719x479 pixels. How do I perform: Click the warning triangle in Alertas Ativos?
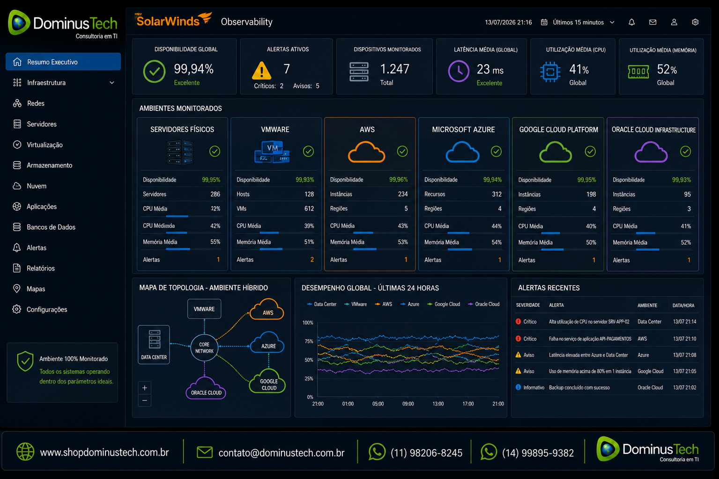pyautogui.click(x=261, y=71)
